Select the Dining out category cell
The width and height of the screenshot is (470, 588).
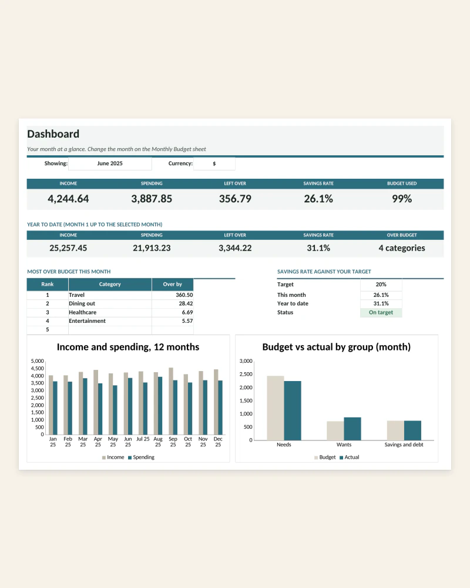point(110,304)
